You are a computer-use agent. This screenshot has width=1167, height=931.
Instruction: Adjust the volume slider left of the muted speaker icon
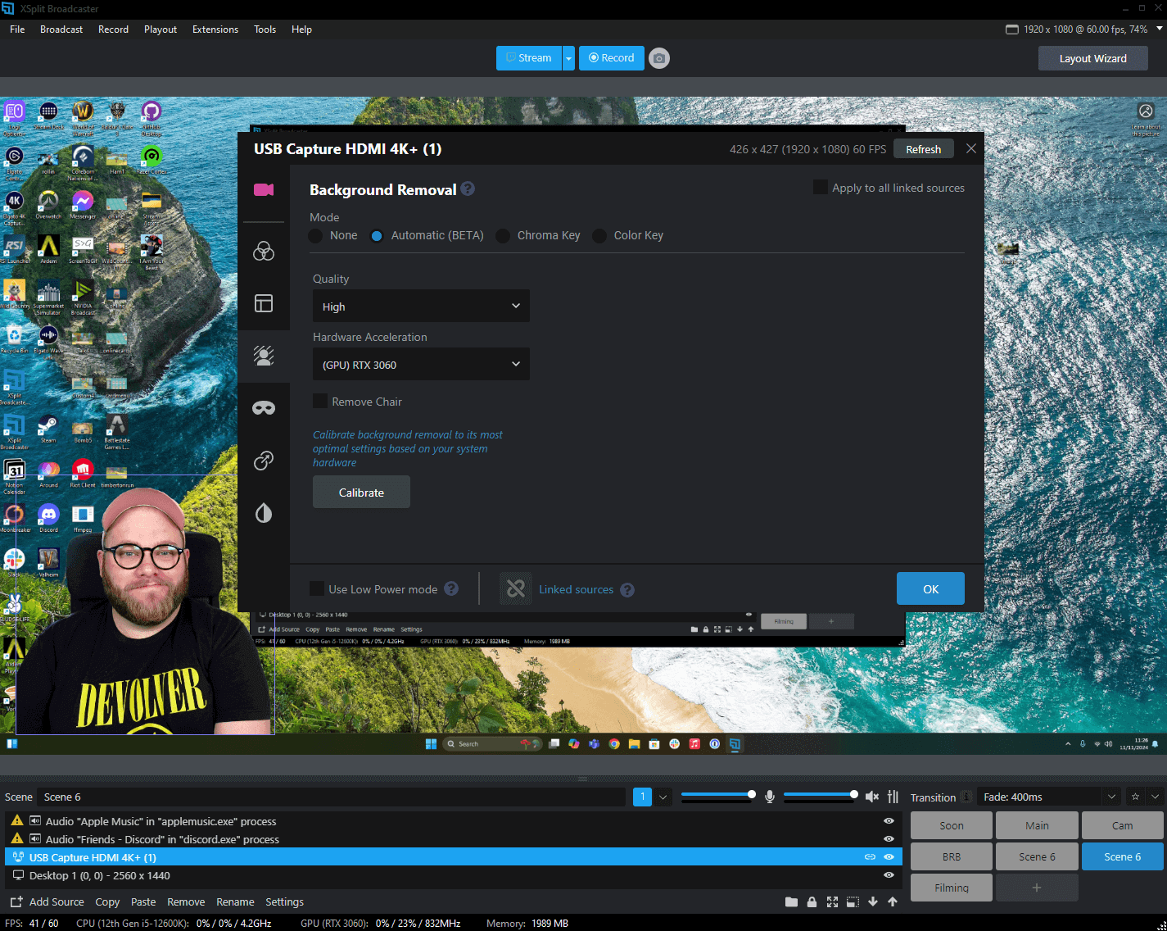[821, 794]
